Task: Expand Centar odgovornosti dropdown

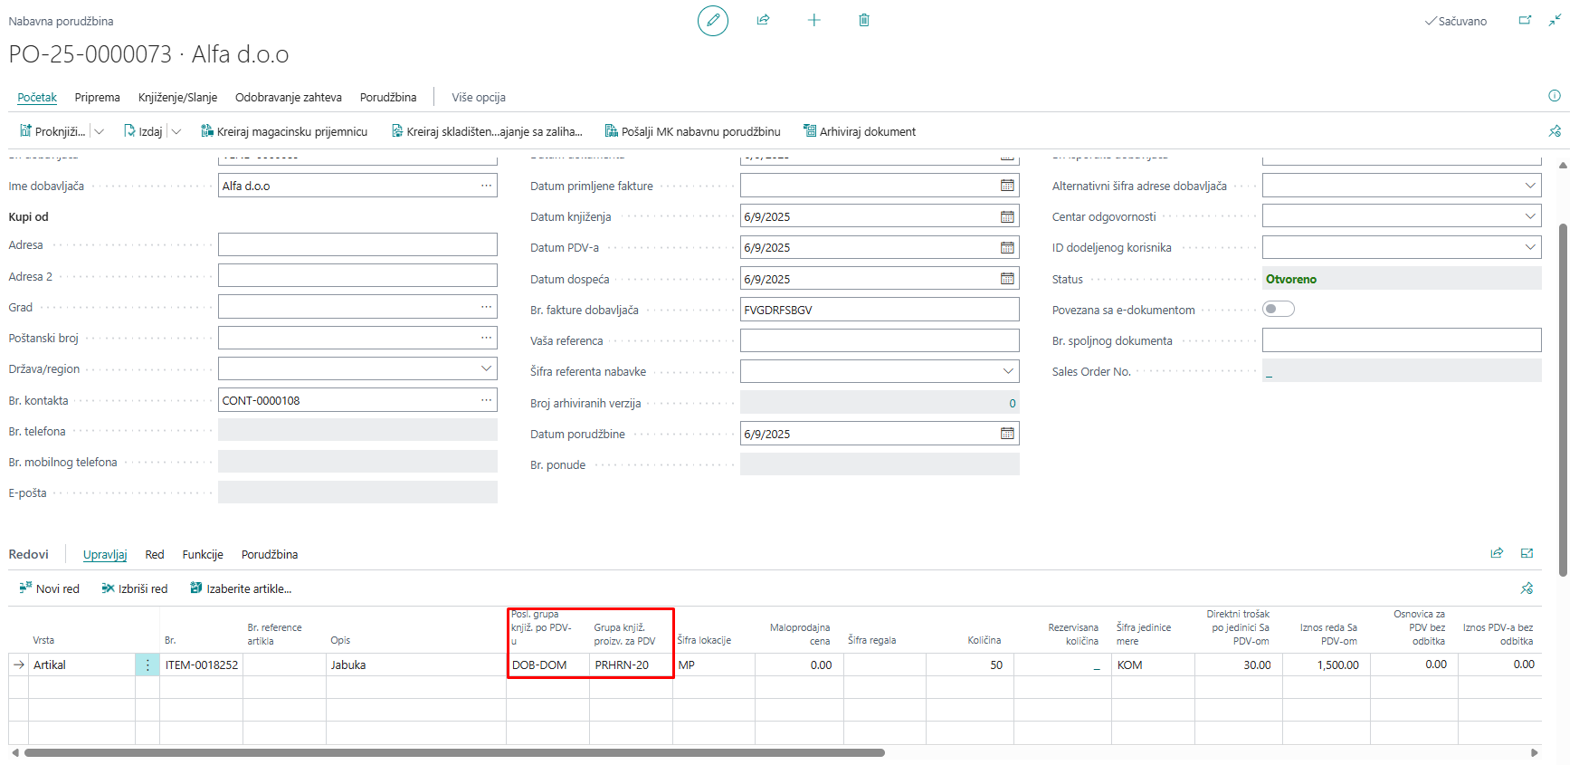Action: tap(1529, 216)
